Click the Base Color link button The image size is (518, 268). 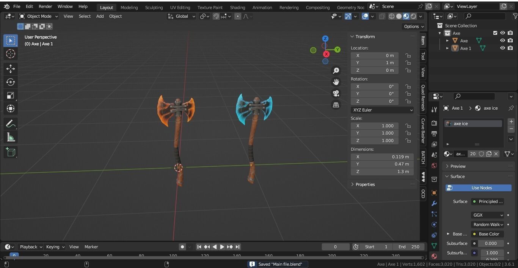[x=488, y=234]
